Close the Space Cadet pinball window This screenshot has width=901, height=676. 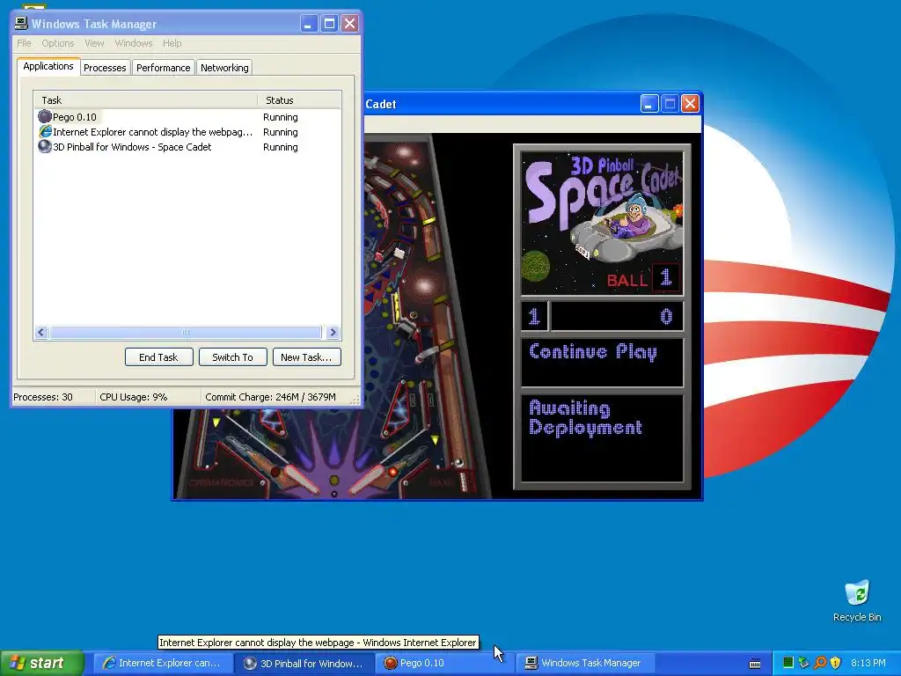(x=690, y=104)
